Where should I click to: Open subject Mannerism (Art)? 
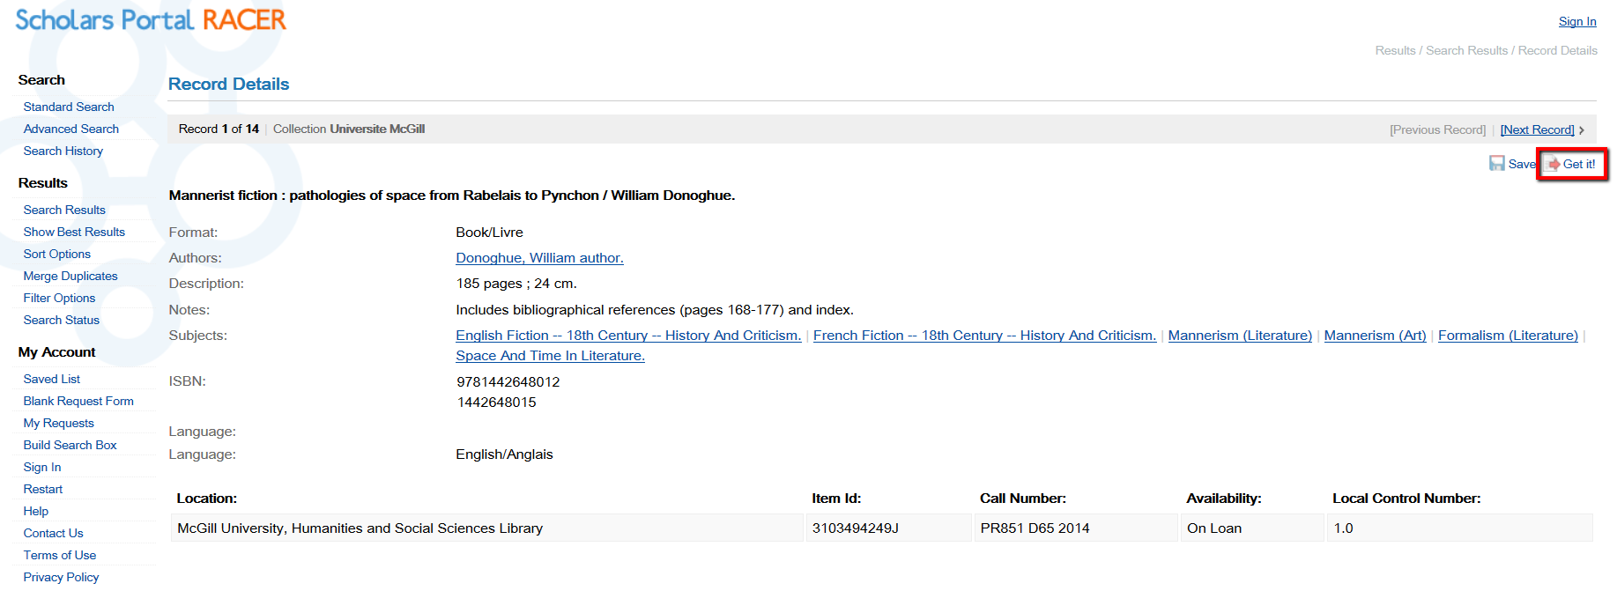(1376, 336)
